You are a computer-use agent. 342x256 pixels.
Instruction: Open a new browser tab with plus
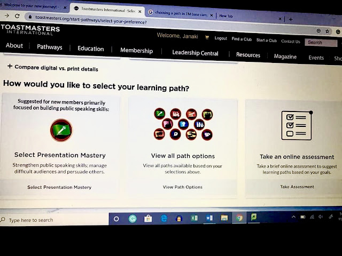point(291,19)
